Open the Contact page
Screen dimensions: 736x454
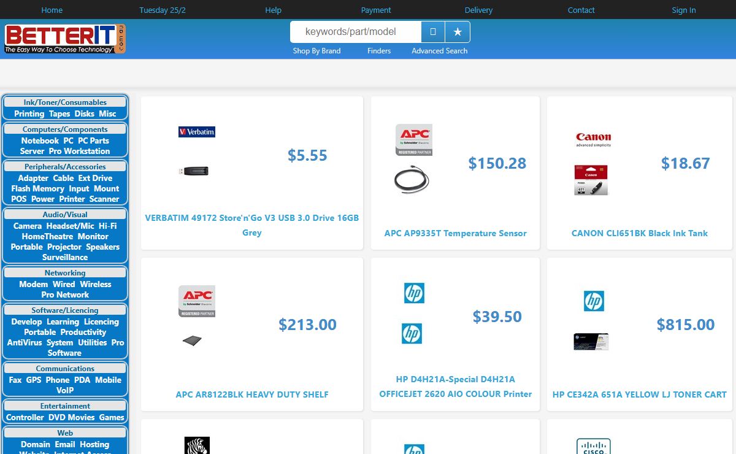click(581, 10)
